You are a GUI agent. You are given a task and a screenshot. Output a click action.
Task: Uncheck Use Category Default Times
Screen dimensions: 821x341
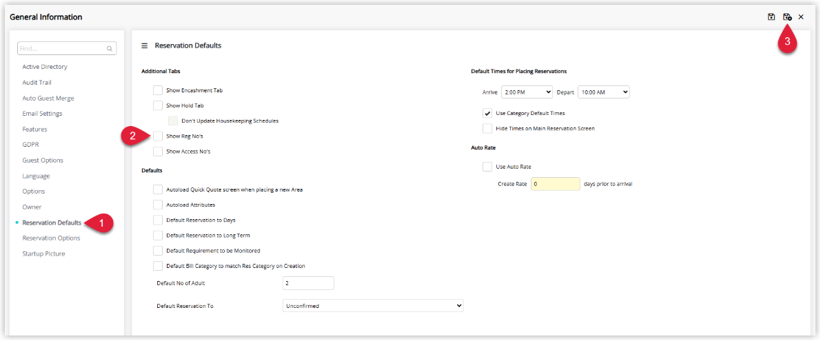[487, 113]
